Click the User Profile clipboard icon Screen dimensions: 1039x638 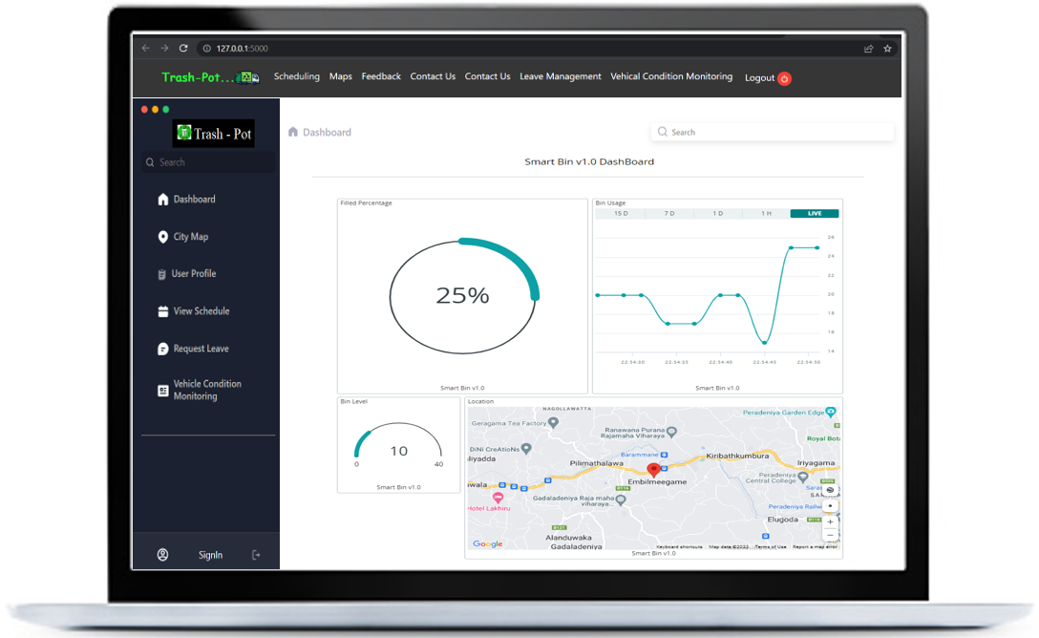pyautogui.click(x=161, y=273)
